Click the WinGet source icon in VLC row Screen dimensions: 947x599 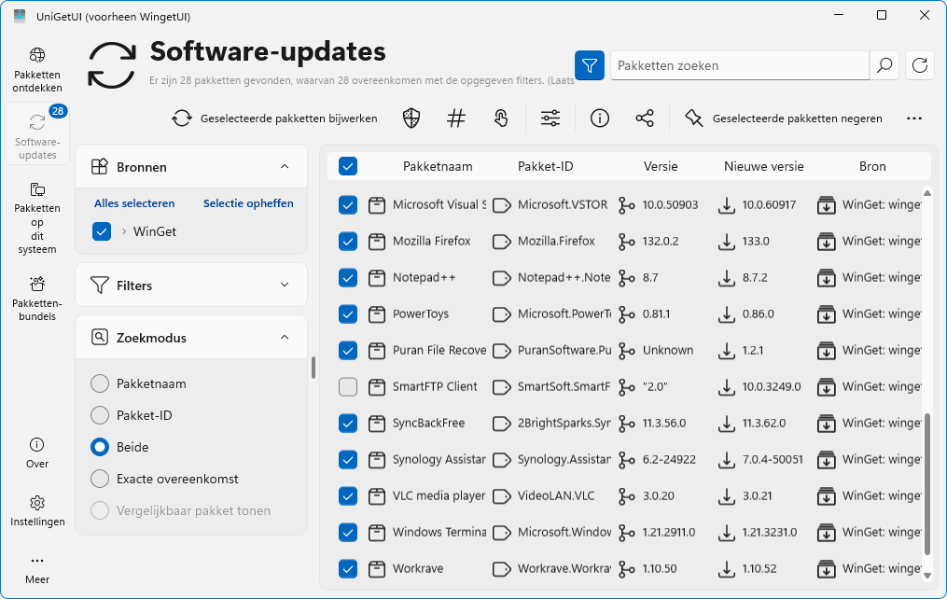(x=827, y=496)
